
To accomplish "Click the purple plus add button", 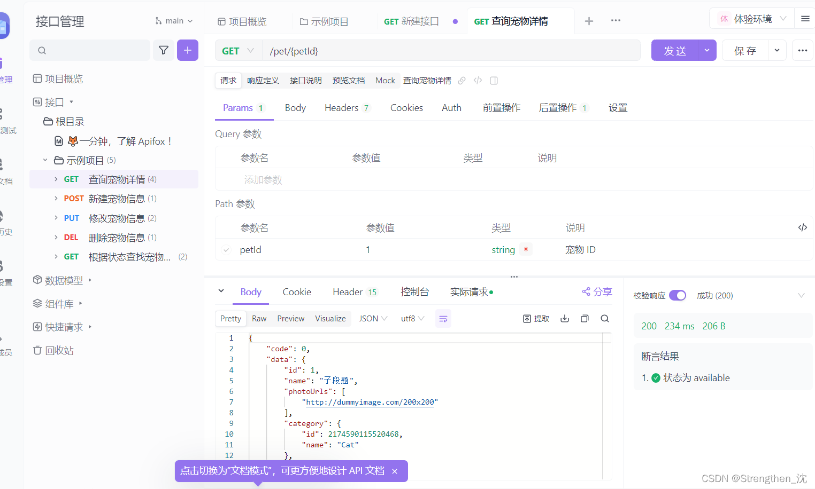I will tap(188, 50).
